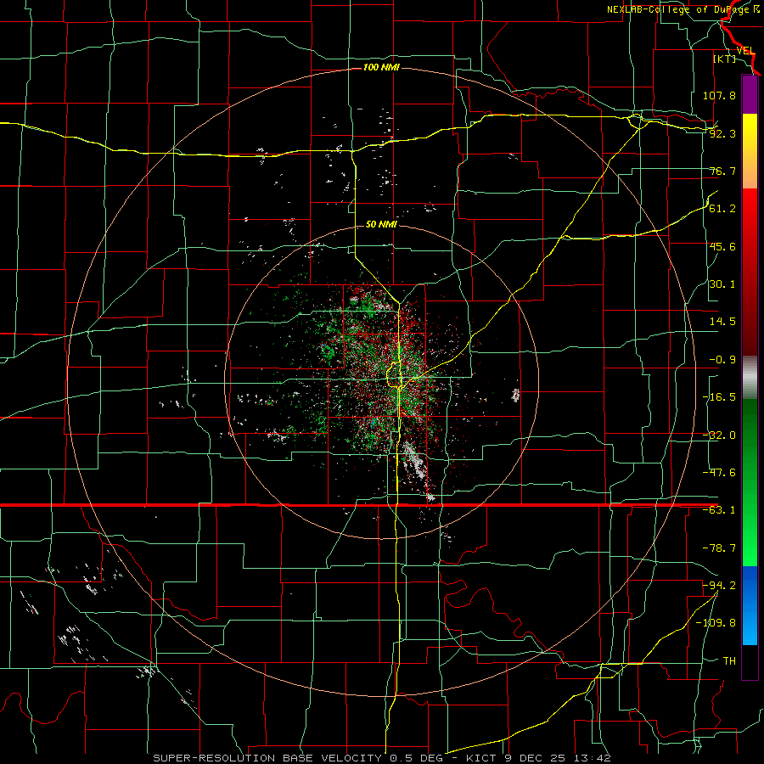
Task: Click the VEL legend title
Action: (745, 50)
